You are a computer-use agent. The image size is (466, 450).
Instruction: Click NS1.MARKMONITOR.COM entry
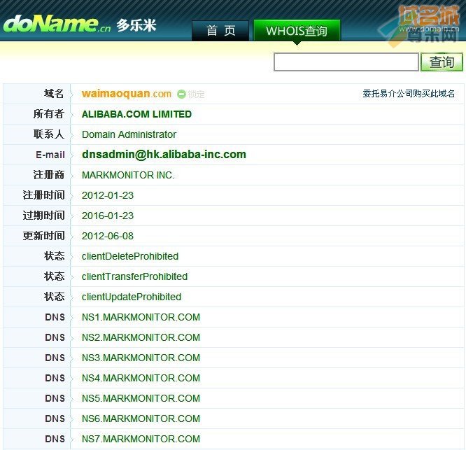141,317
